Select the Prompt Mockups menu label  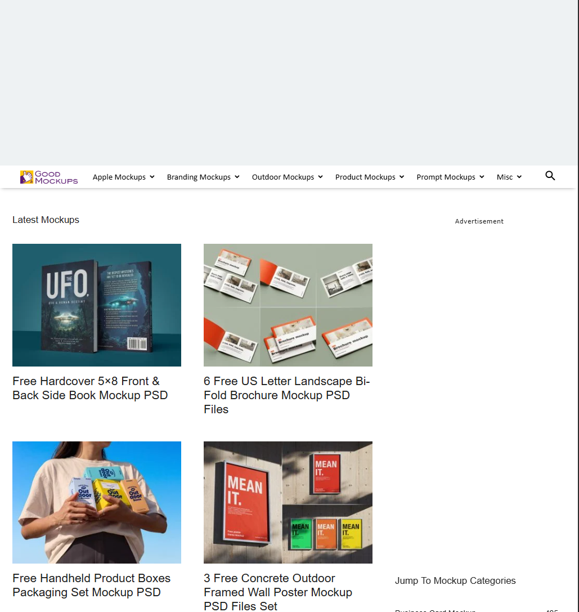[x=446, y=177]
